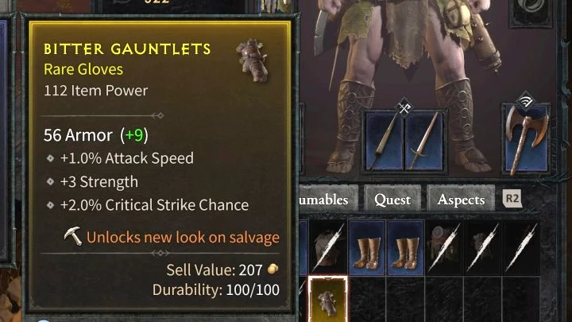
Task: Select the slashed armor item left of boots
Action: click(x=328, y=248)
